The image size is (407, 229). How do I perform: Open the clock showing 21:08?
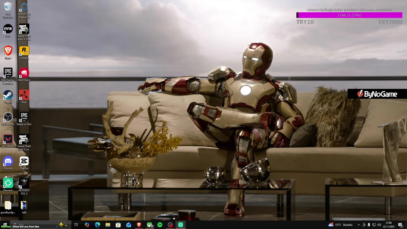click(x=389, y=225)
